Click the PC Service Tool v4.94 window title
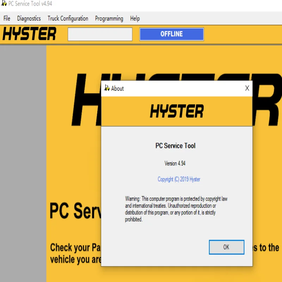Image resolution: width=282 pixels, height=282 pixels. coord(30,4)
